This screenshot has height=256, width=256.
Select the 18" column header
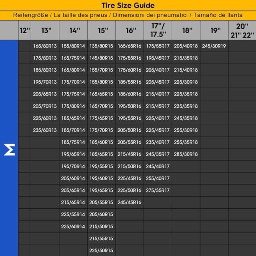click(x=186, y=30)
